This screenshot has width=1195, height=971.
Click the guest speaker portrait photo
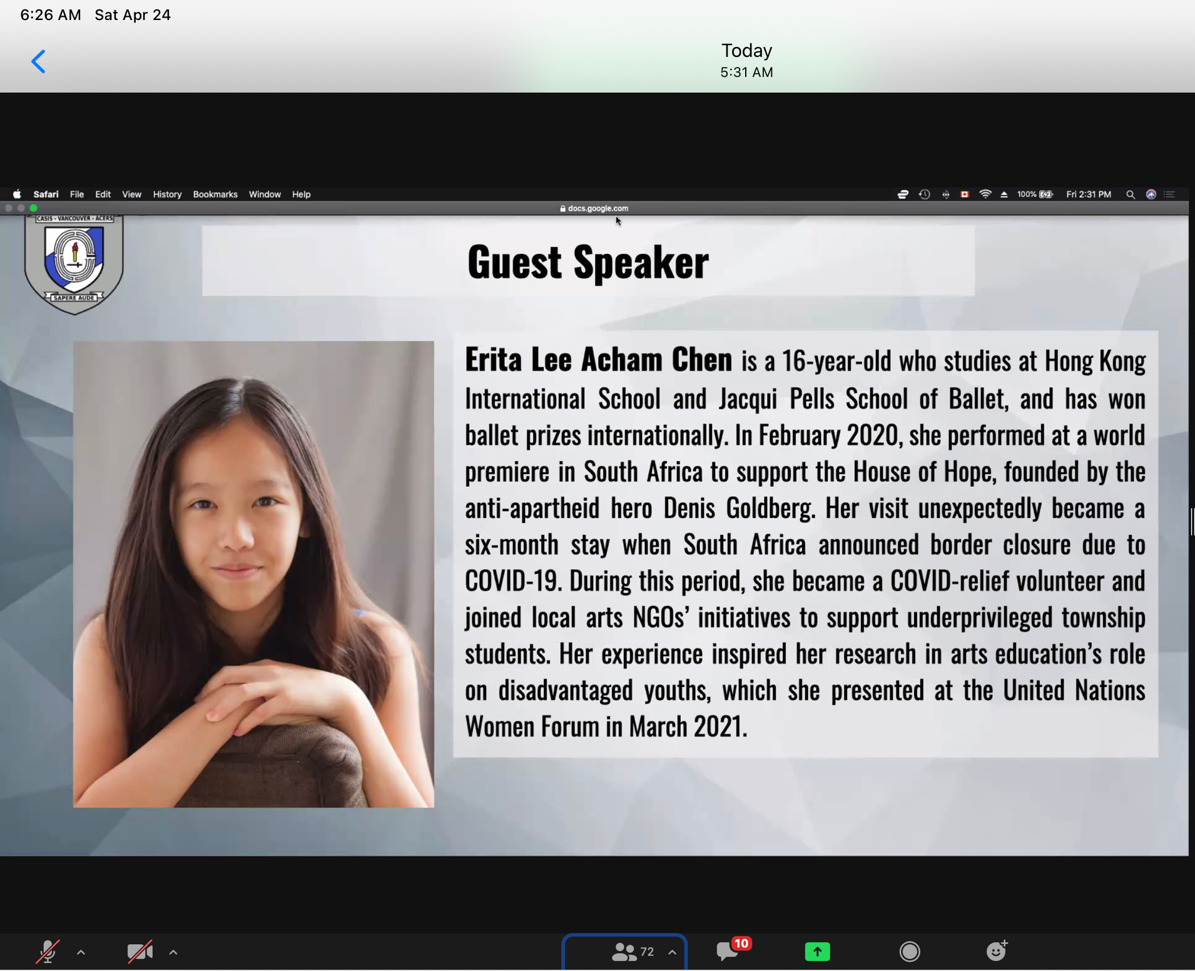coord(253,574)
